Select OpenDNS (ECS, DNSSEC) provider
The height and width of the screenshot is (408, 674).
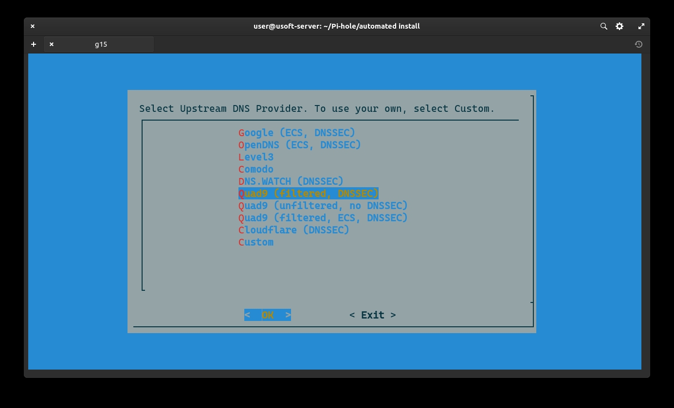pos(300,145)
